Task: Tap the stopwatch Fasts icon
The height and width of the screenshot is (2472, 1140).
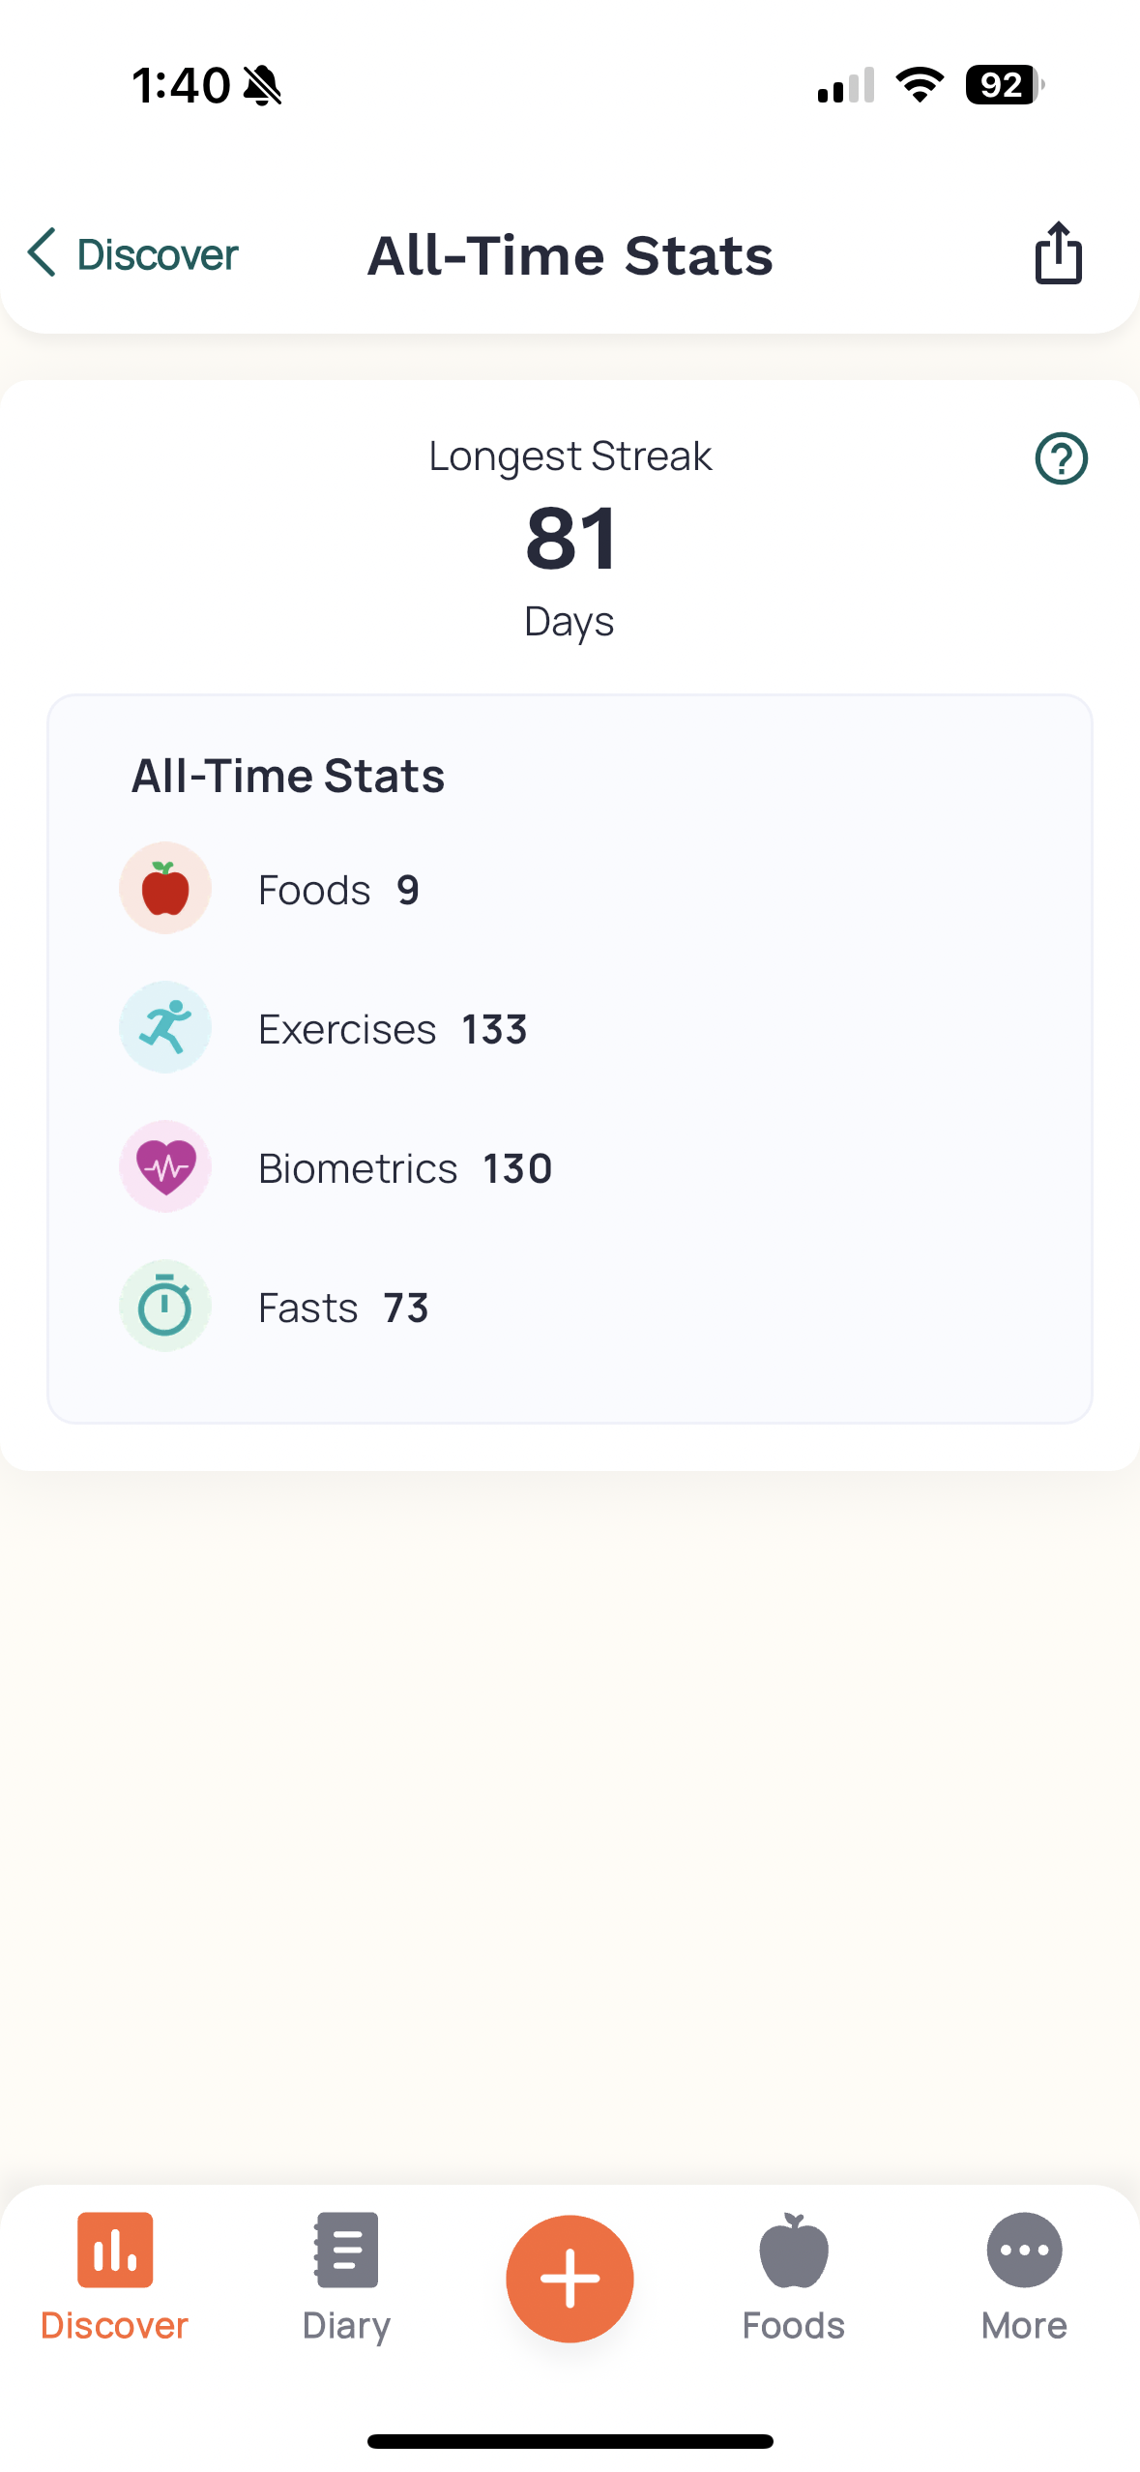Action: pos(165,1306)
